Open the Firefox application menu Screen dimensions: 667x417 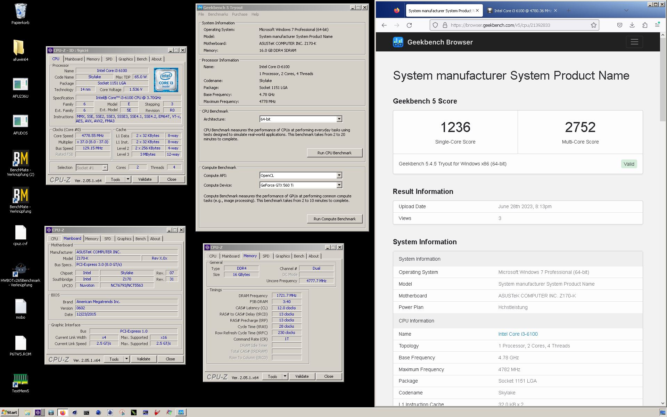pos(657,25)
